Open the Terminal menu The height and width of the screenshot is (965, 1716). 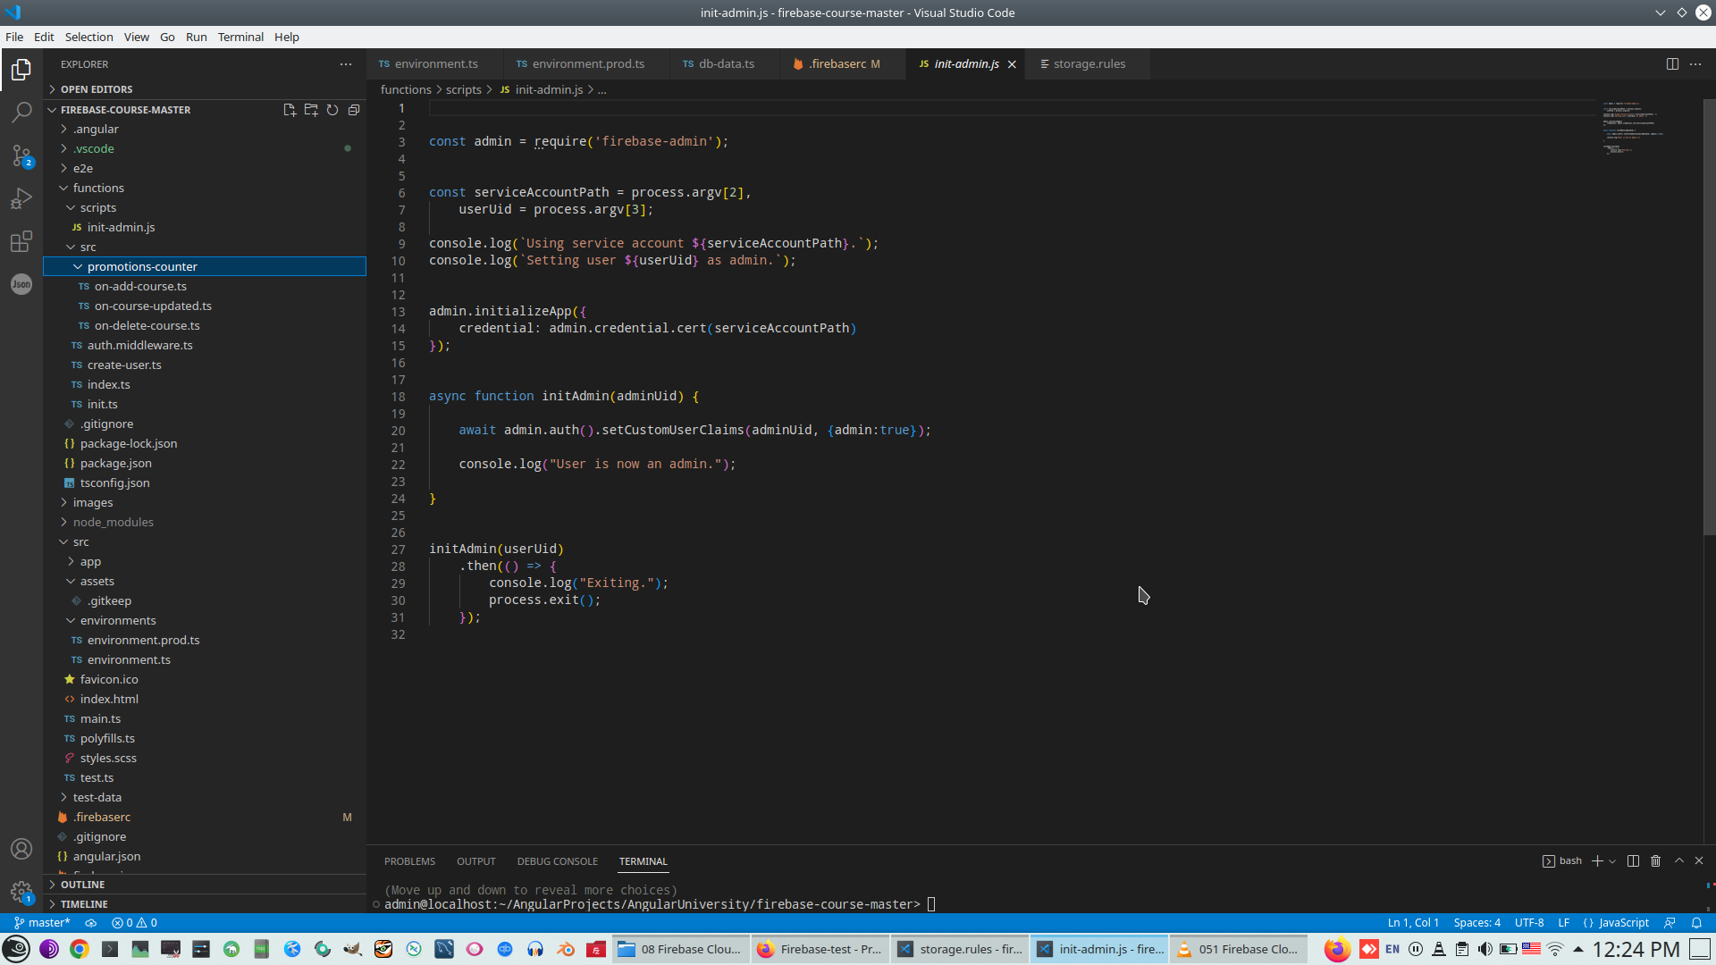pyautogui.click(x=240, y=37)
